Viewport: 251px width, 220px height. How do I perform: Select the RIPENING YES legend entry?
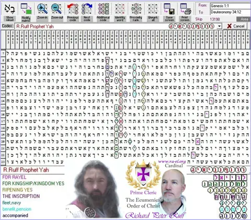[x=17, y=190]
